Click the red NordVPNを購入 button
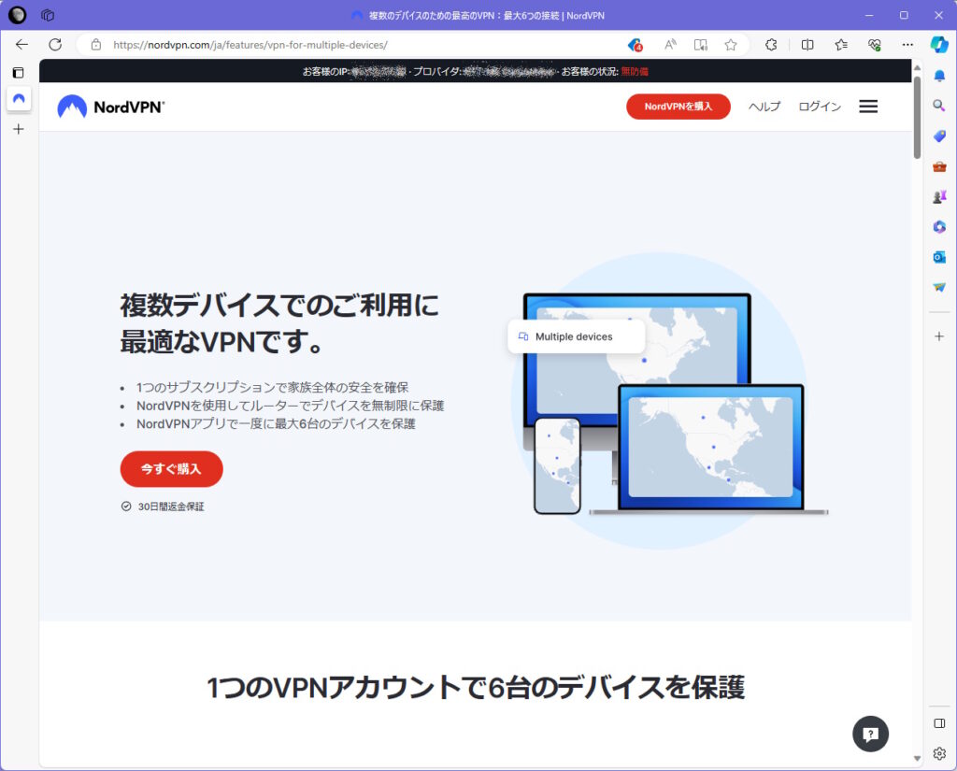The image size is (957, 771). (x=678, y=107)
